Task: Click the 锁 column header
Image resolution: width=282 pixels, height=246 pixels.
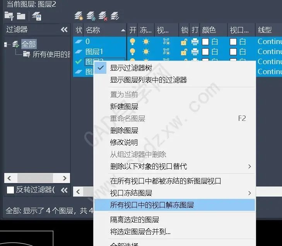Action: 185,30
